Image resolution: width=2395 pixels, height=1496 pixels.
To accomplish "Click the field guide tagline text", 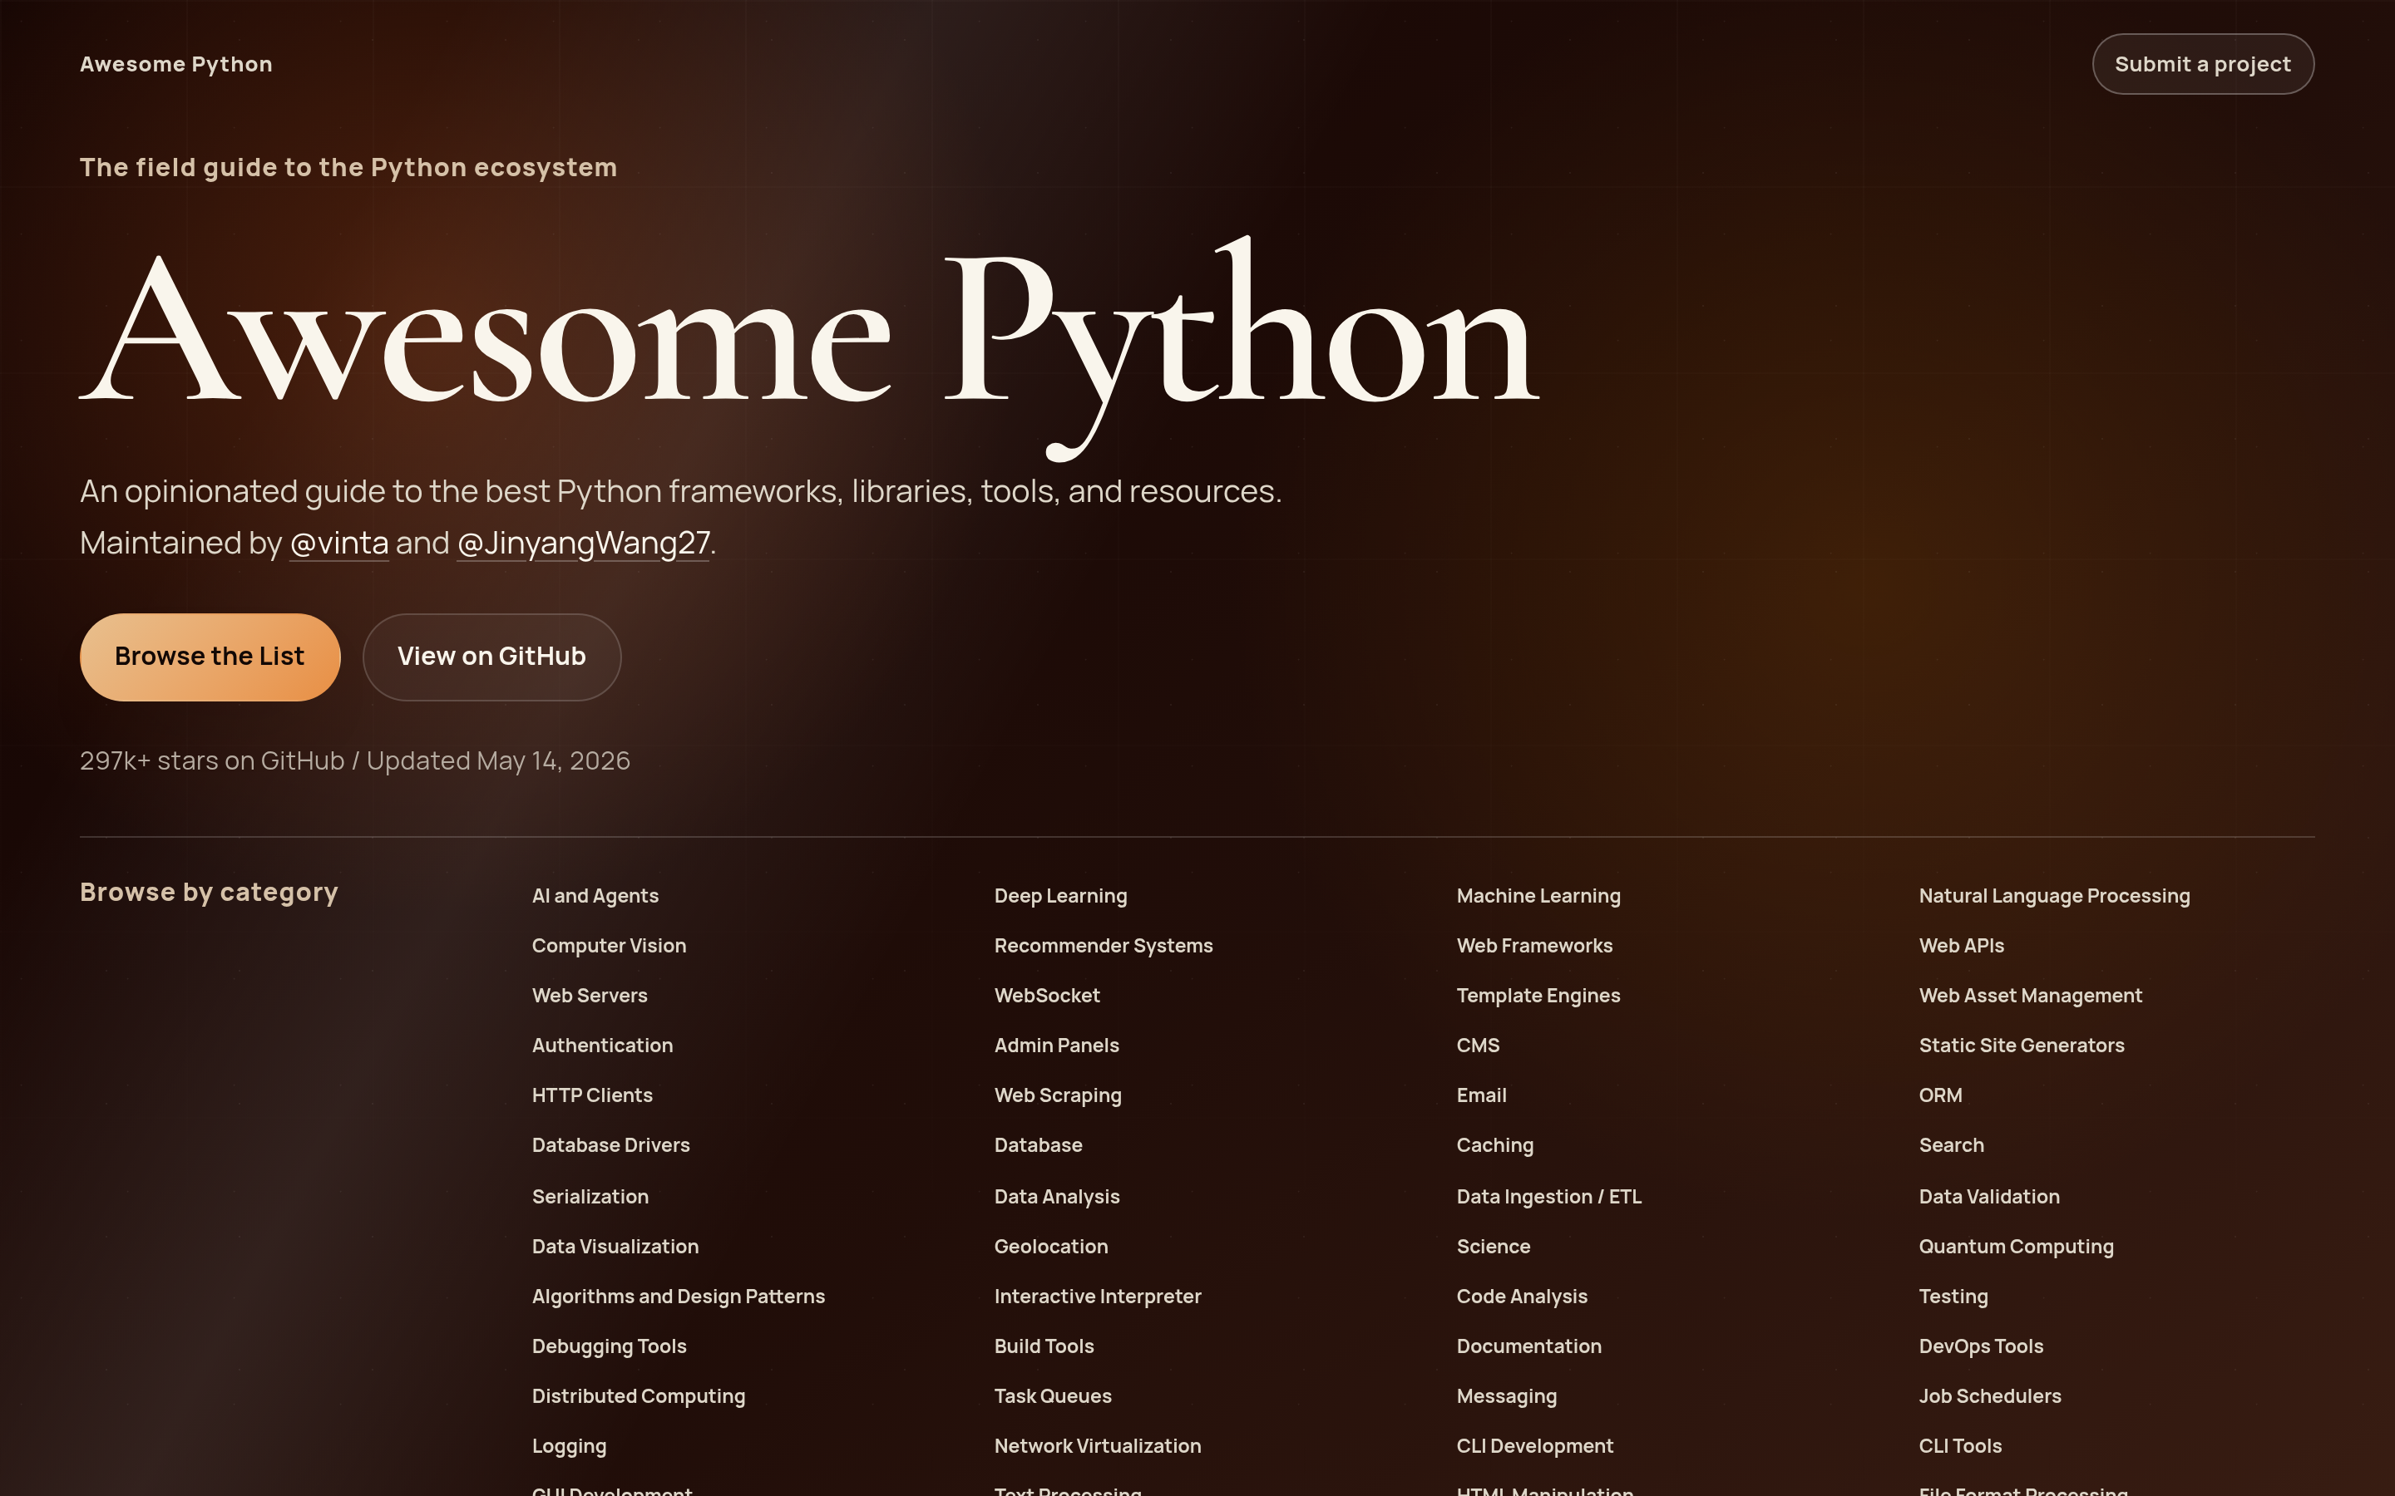I will pyautogui.click(x=348, y=167).
